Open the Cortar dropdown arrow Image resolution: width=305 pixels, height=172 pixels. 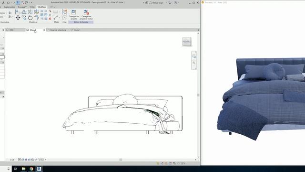pos(7,13)
